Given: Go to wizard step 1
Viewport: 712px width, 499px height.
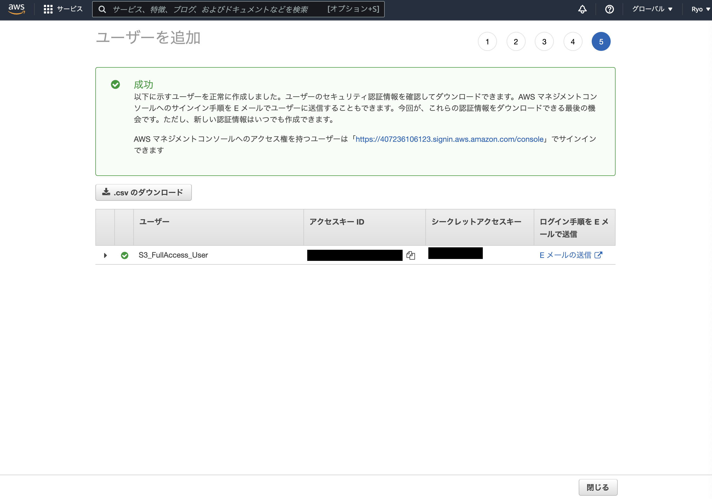Looking at the screenshot, I should pyautogui.click(x=487, y=41).
